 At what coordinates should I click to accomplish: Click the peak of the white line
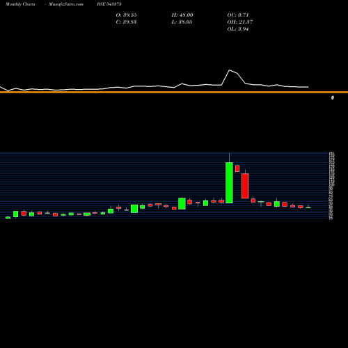tap(230, 70)
